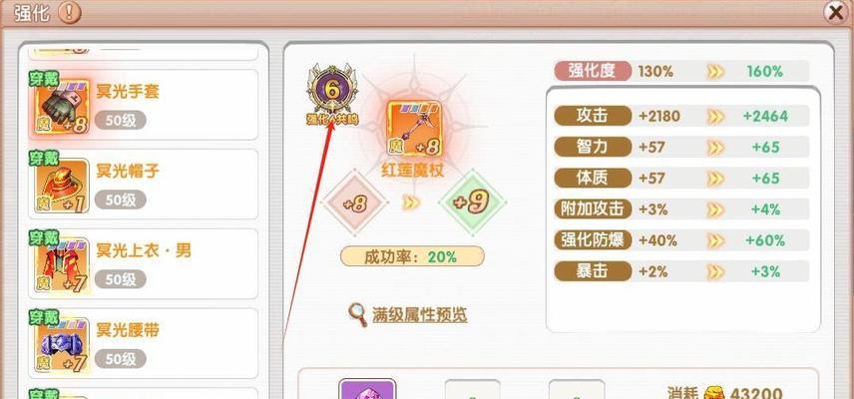Click the exclamation info icon beside 强化
The image size is (854, 399).
69,12
